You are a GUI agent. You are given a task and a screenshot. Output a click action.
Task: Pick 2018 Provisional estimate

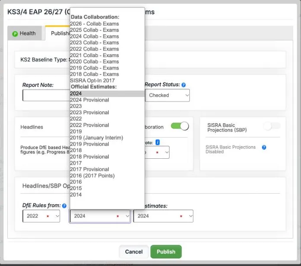coord(107,157)
